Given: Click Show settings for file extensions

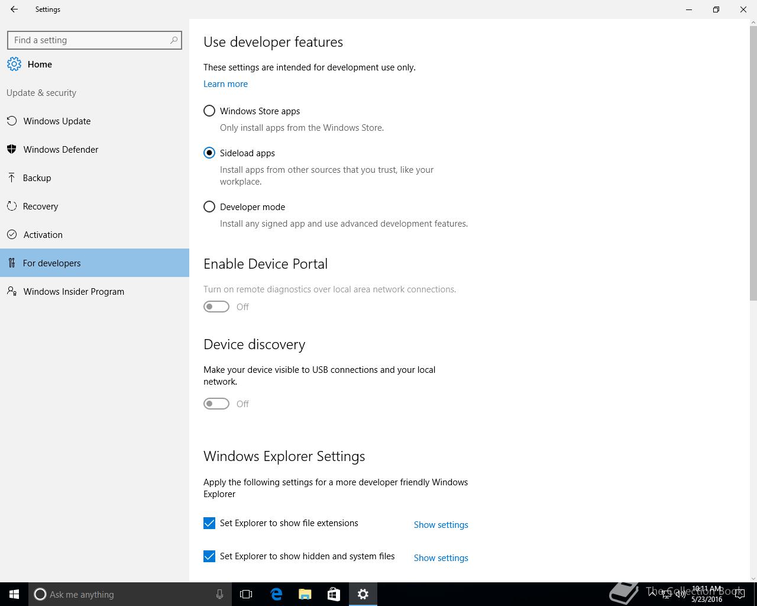Looking at the screenshot, I should (x=441, y=525).
